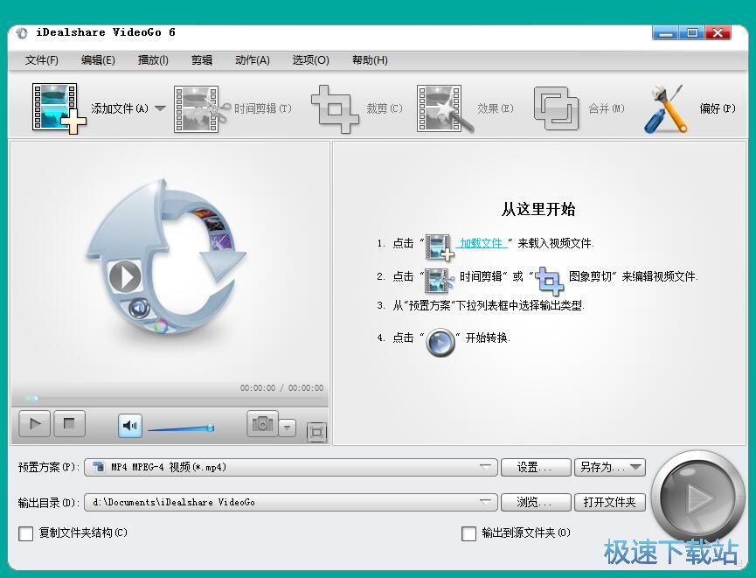Click the 设置... button
Viewport: 756px width, 578px height.
point(536,467)
